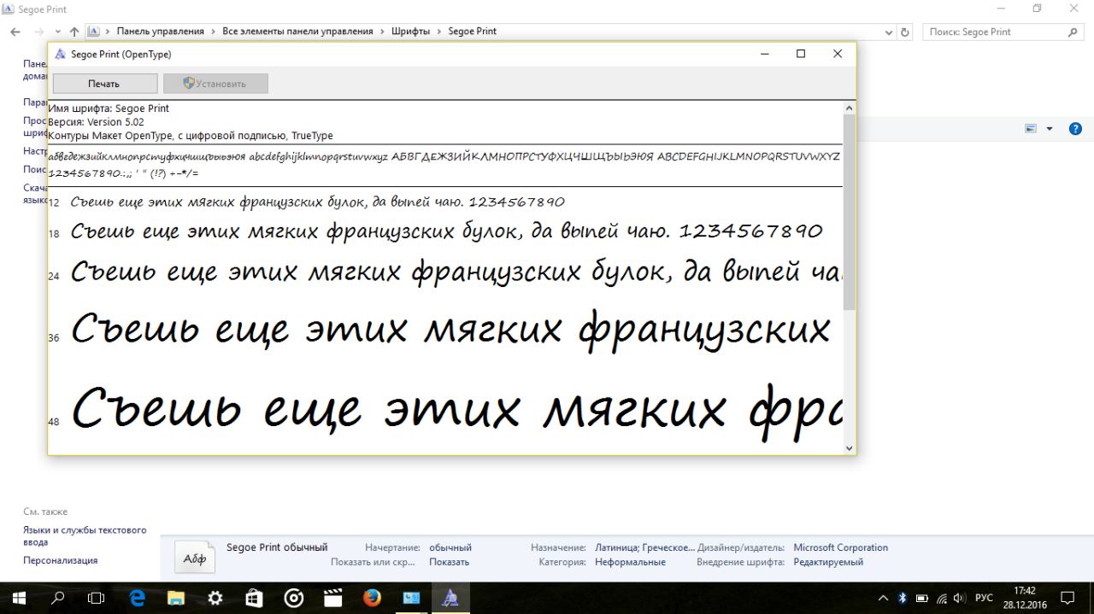Maximize the Segoe Print (OpenType) window

[801, 54]
